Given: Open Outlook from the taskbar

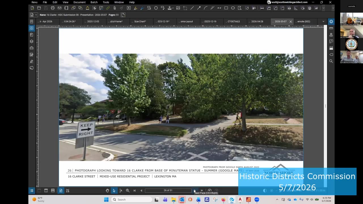Looking at the screenshot, I should pos(182,199).
